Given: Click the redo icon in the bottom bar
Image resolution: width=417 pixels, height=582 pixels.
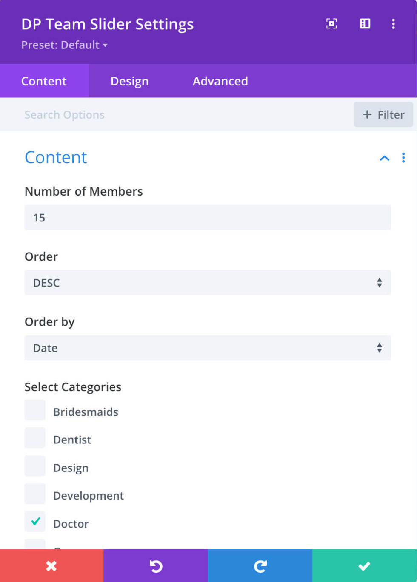Looking at the screenshot, I should pos(260,566).
